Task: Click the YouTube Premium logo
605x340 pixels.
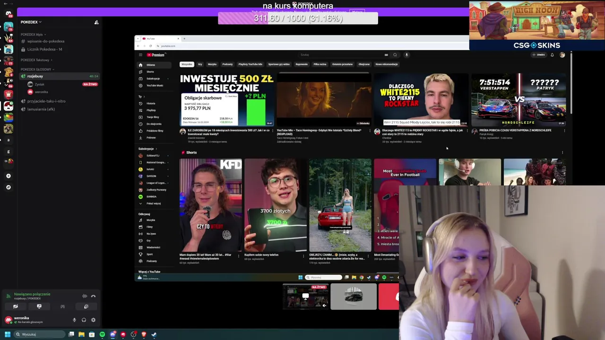Action: (x=156, y=55)
